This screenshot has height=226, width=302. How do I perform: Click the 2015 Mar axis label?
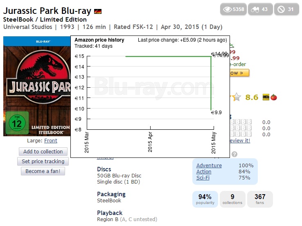[x=87, y=142]
